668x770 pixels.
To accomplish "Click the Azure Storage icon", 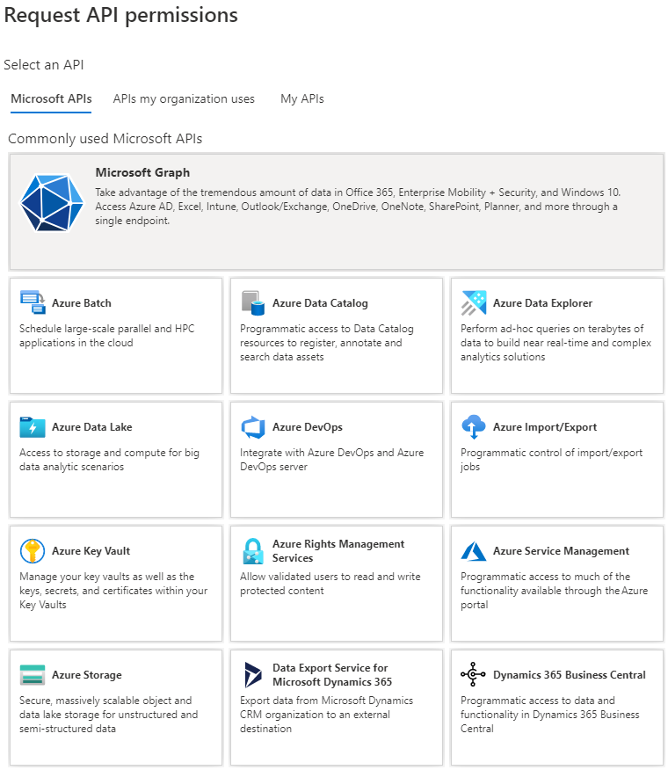I will [32, 674].
